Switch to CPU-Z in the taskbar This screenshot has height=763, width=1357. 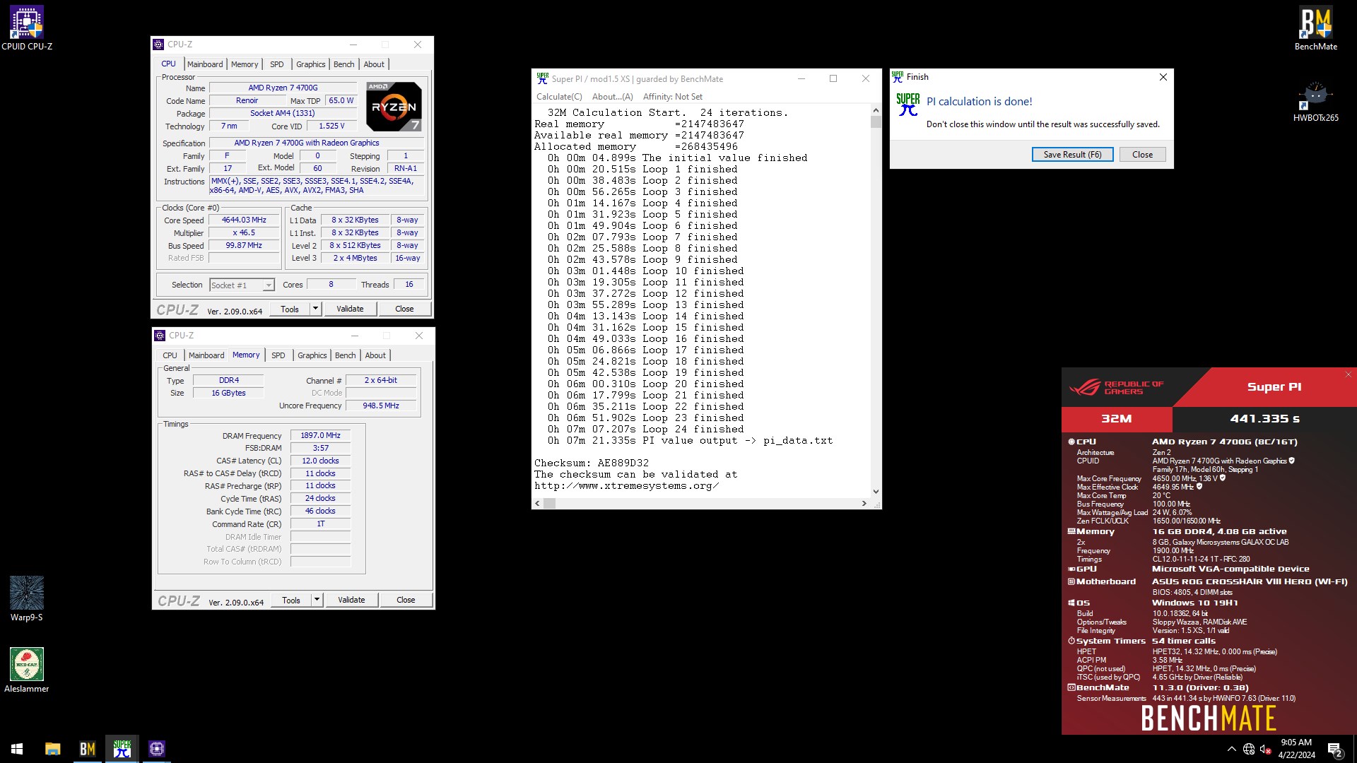pos(157,749)
